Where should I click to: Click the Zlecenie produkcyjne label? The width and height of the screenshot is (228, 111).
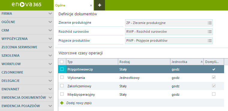75,23
